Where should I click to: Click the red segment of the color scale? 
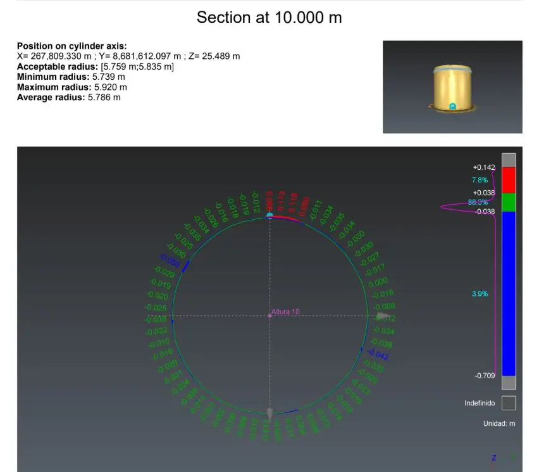509,181
